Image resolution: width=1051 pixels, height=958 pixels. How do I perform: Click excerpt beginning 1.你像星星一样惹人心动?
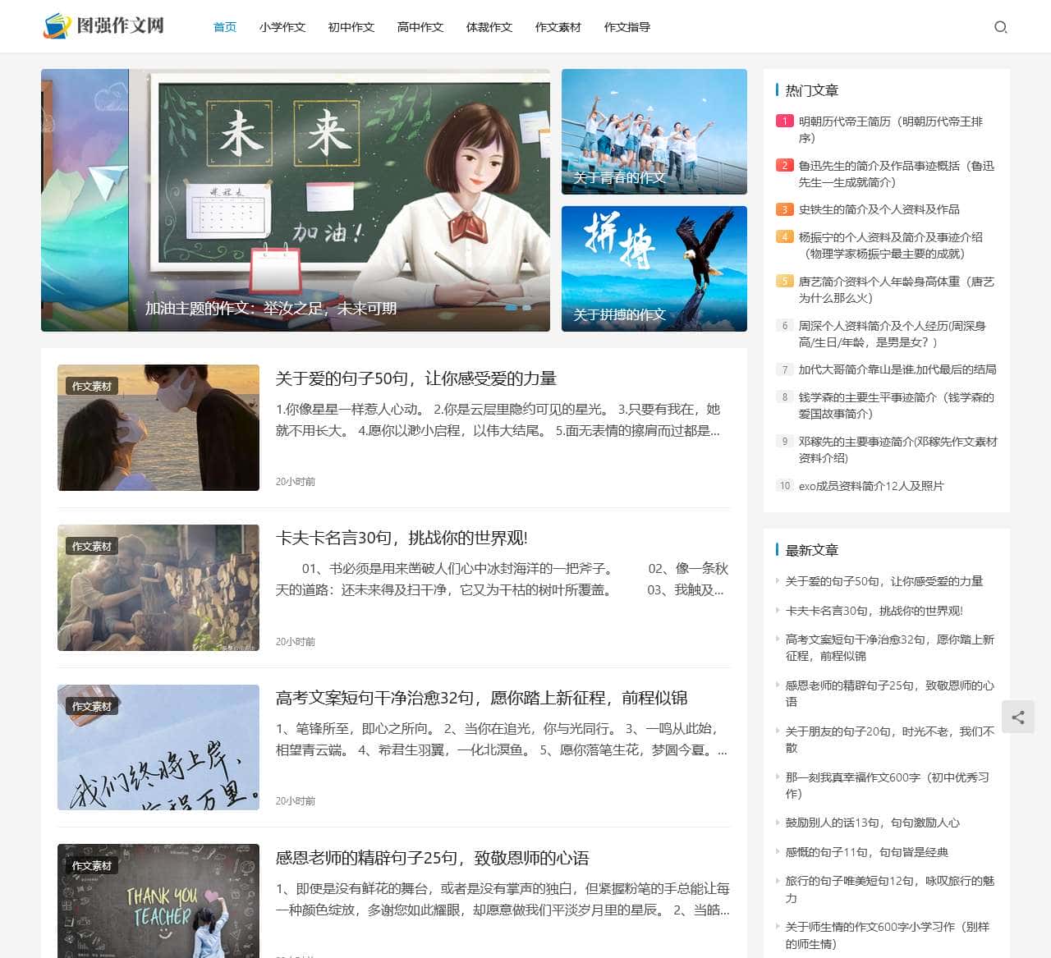tap(498, 419)
